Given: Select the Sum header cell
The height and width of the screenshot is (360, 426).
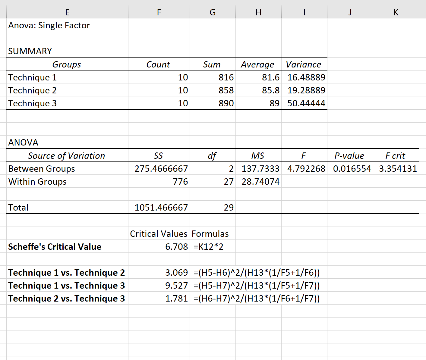Looking at the screenshot, I should tap(213, 64).
